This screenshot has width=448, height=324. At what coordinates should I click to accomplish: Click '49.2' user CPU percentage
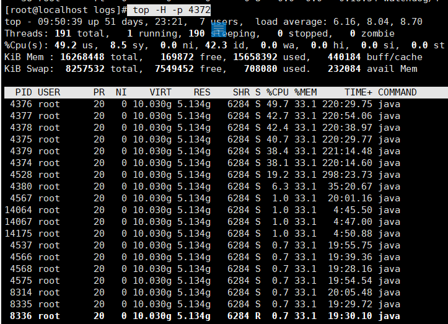click(x=66, y=45)
